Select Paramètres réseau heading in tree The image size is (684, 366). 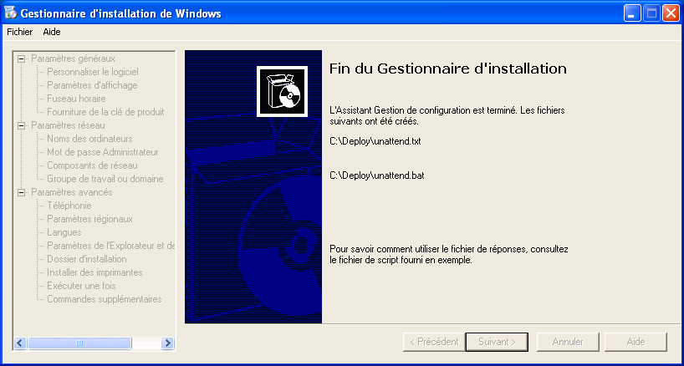coord(68,125)
